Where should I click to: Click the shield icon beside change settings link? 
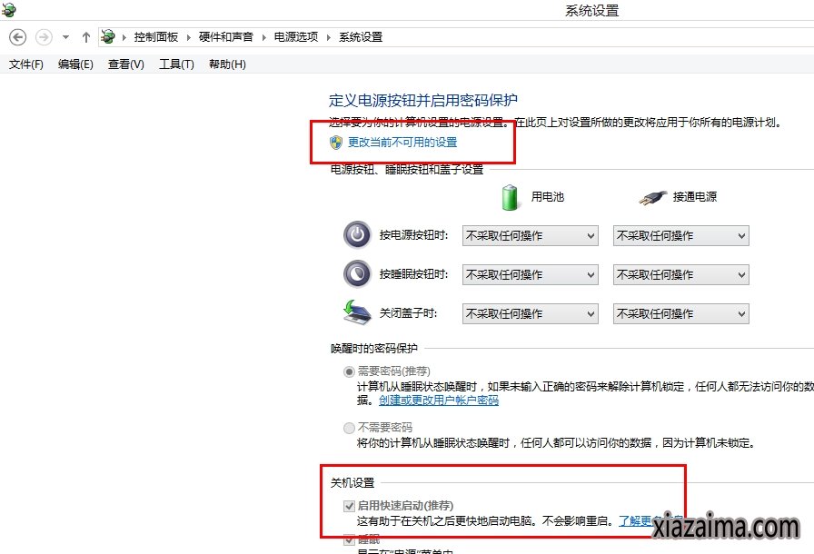point(336,143)
